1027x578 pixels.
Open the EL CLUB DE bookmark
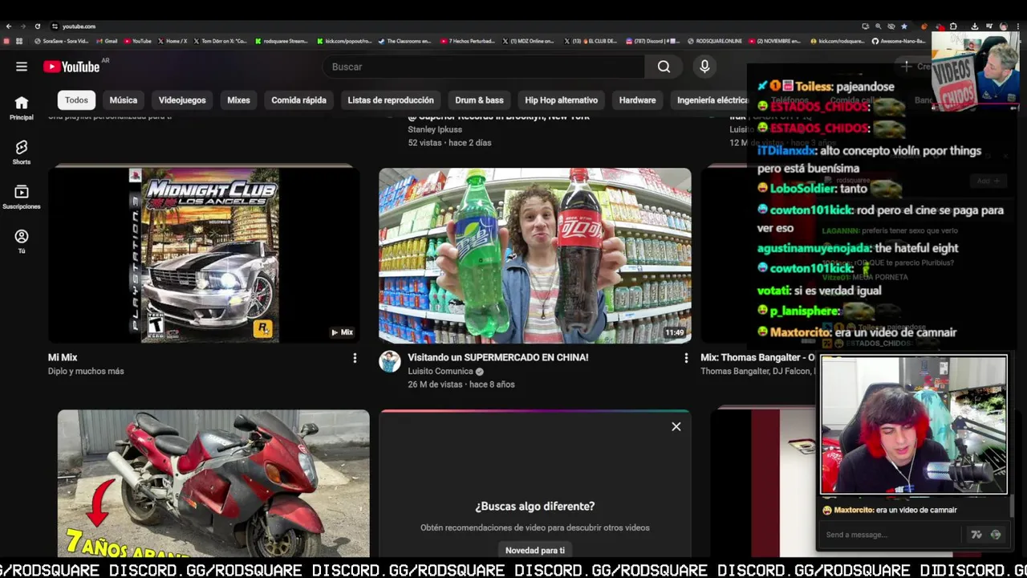click(x=591, y=41)
